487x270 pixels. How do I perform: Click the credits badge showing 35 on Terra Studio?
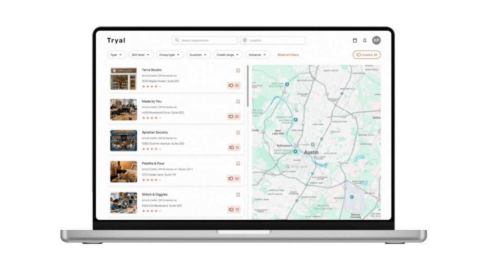[x=234, y=85]
